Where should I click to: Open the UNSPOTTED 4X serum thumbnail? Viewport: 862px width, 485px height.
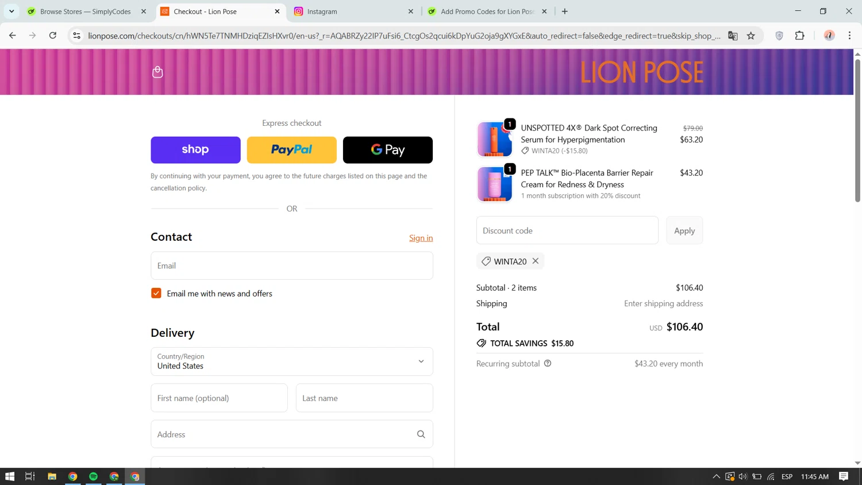pos(494,139)
